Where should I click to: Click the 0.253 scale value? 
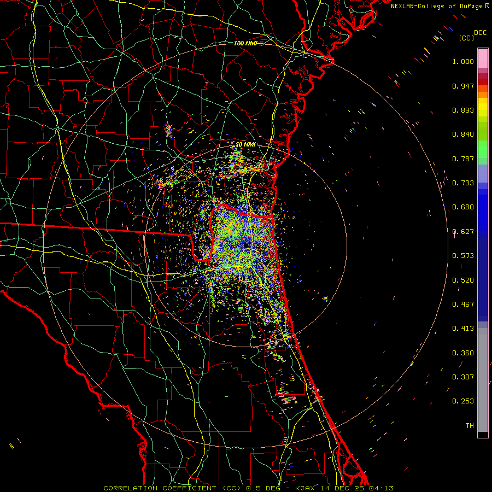tap(463, 401)
